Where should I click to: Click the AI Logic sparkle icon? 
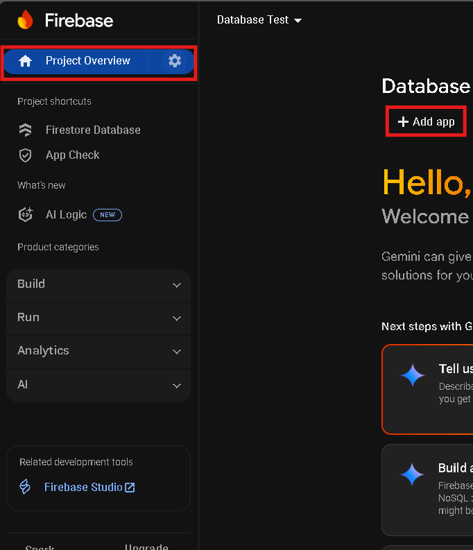26,215
